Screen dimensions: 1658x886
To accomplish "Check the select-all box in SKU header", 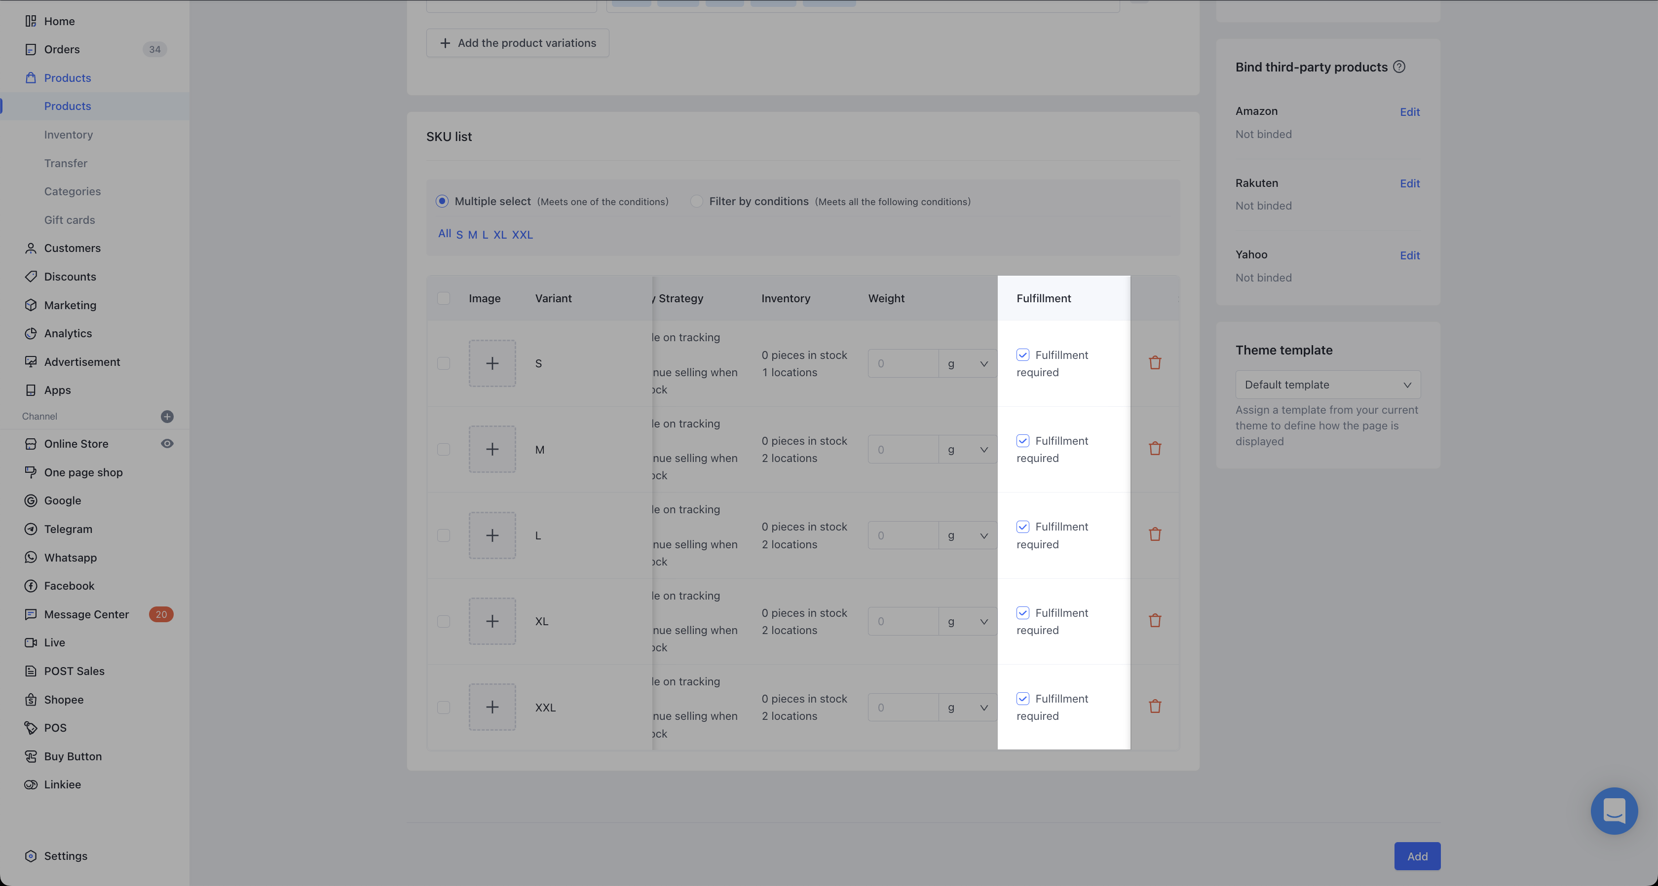I will 444,298.
